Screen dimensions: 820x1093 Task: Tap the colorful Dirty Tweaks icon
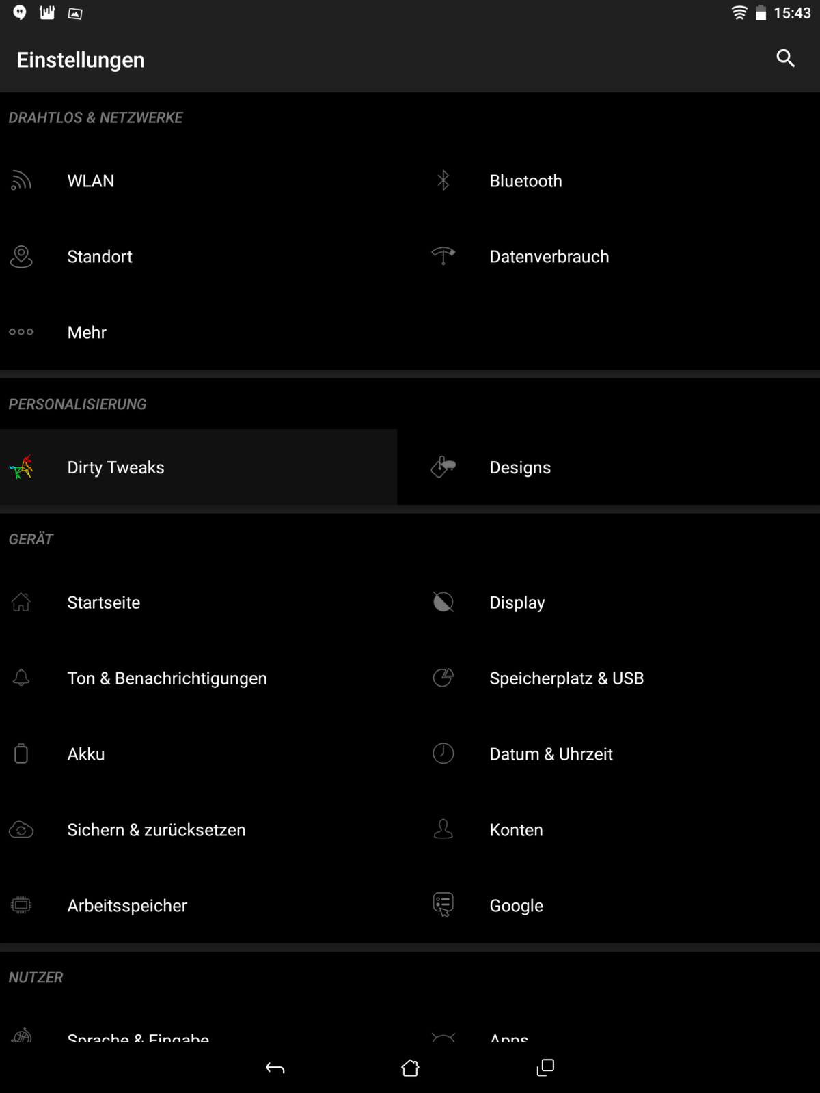pyautogui.click(x=21, y=468)
